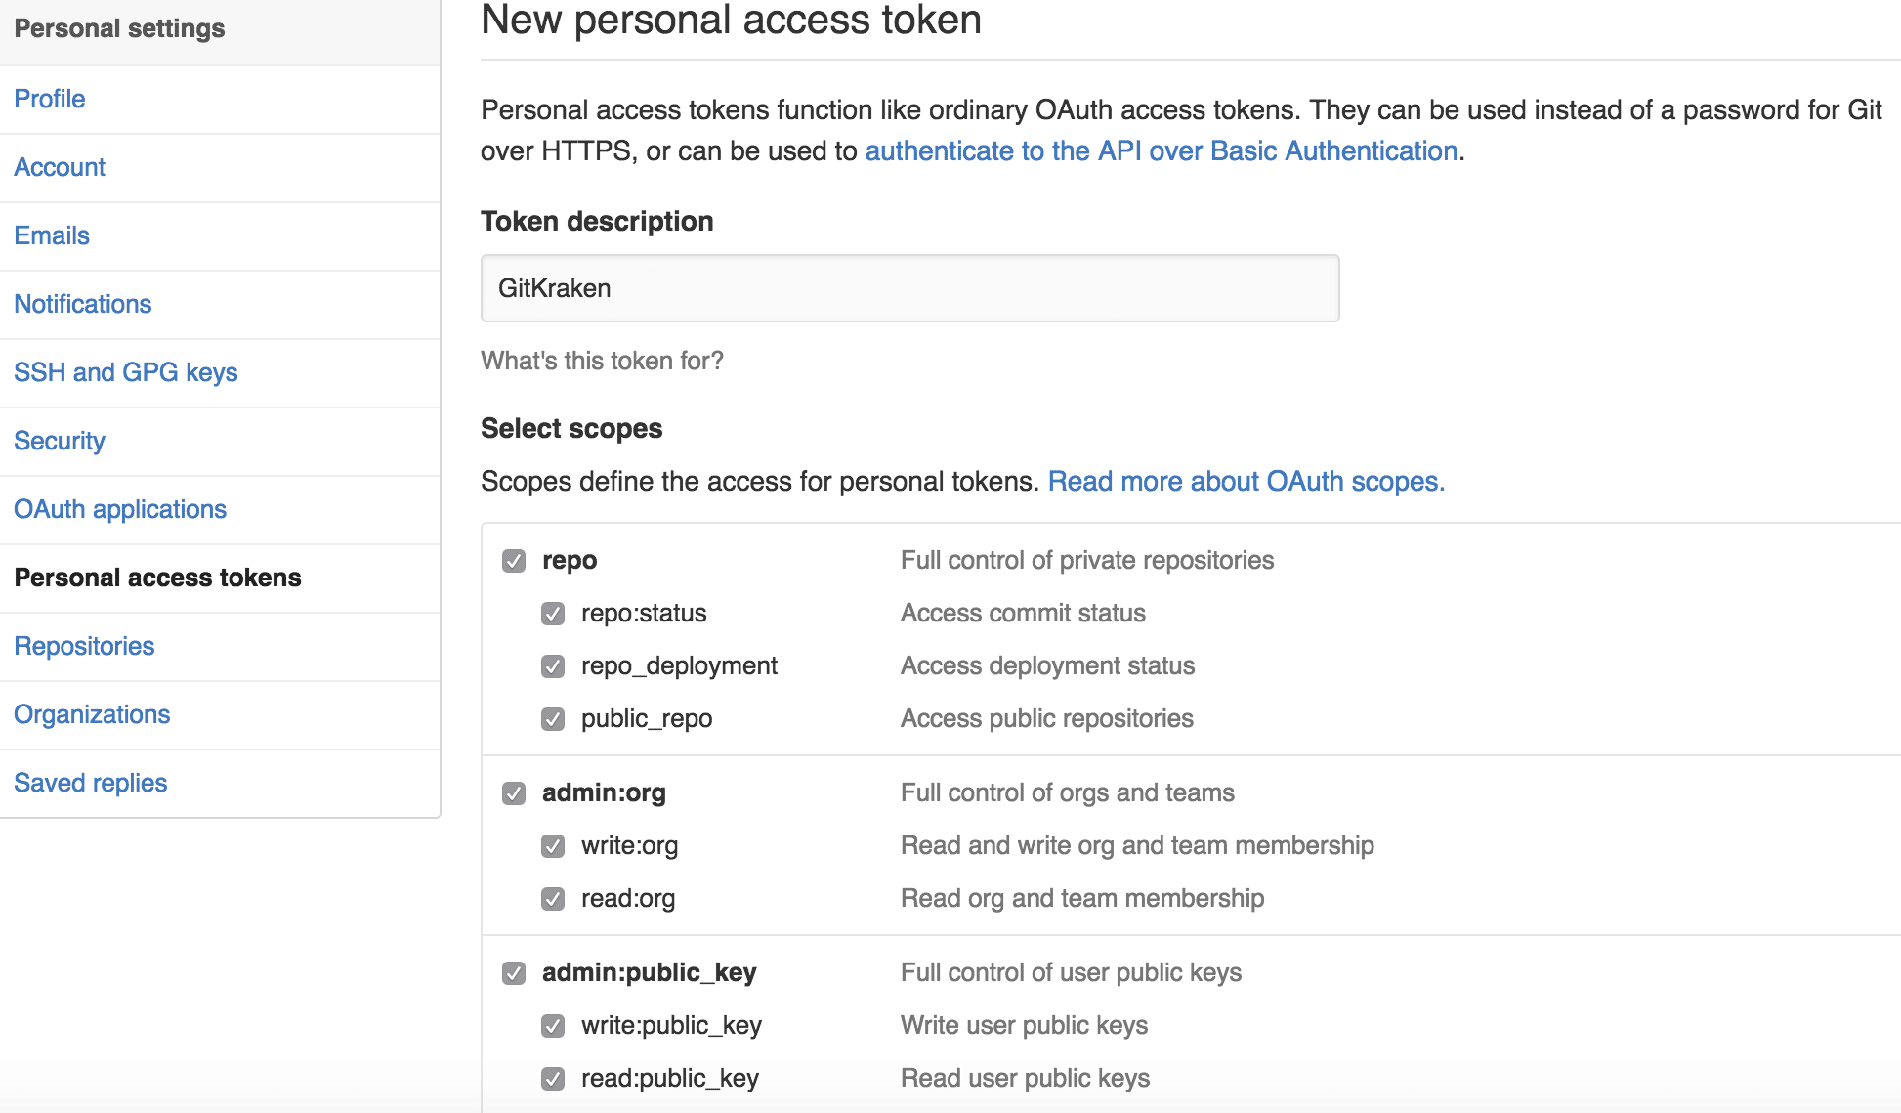This screenshot has width=1901, height=1113.
Task: Open OAuth applications in the sidebar
Action: click(x=120, y=509)
